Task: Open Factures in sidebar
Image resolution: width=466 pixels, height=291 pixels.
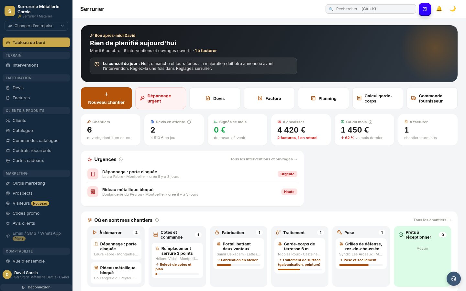Action: 36,98
